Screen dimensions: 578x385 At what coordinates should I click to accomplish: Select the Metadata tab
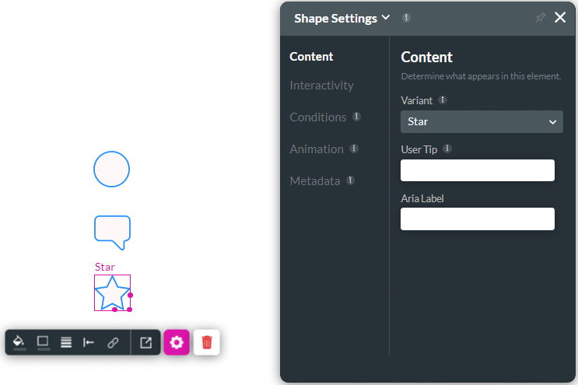(x=315, y=181)
